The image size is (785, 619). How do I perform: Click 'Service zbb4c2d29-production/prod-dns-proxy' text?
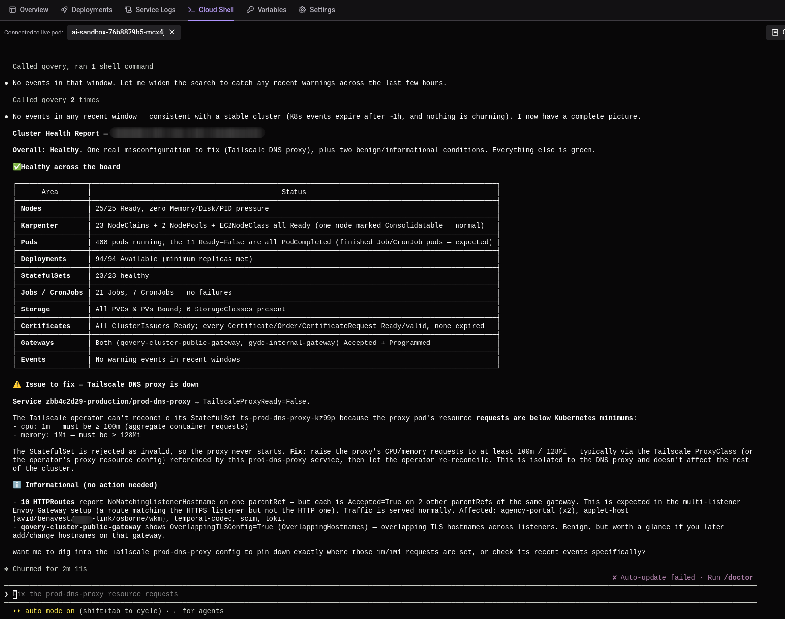pos(101,402)
